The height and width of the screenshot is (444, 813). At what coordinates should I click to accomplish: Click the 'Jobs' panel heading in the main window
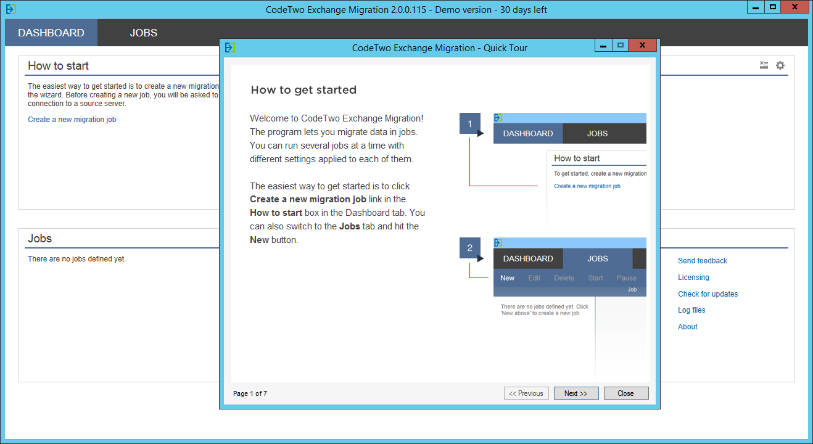pos(39,239)
